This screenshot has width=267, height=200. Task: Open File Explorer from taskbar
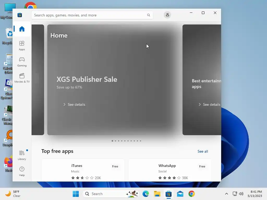click(157, 194)
